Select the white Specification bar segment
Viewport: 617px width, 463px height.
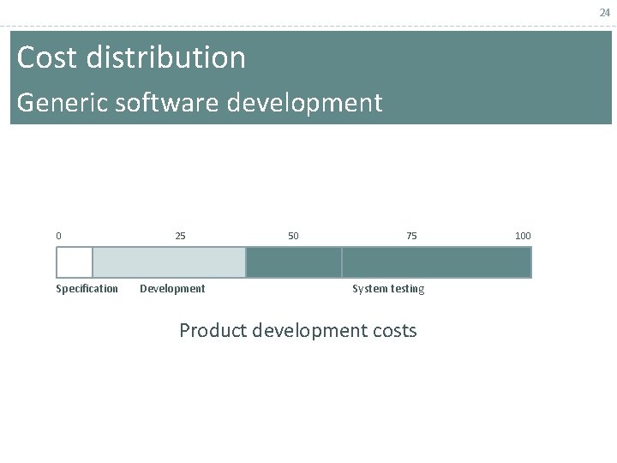coord(75,262)
